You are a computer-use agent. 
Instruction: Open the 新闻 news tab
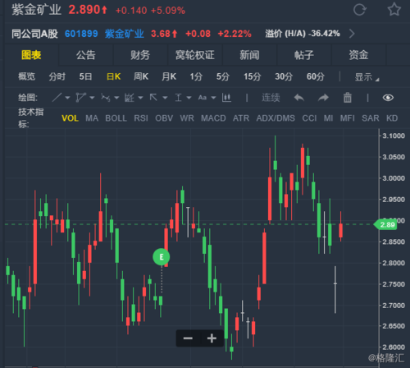pos(249,55)
